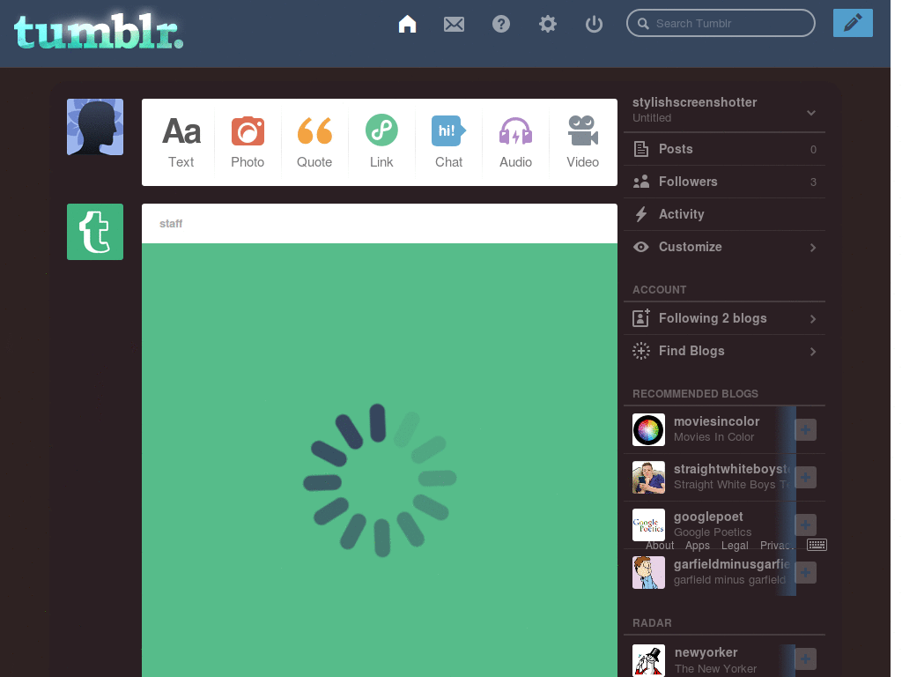Create a new Chat post
Screen dimensions: 902x677
[x=448, y=142]
